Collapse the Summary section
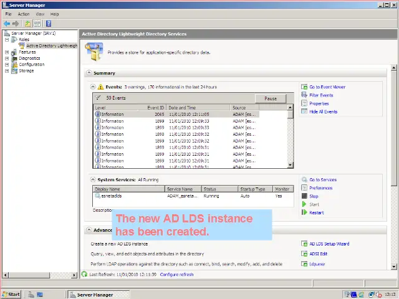Image resolution: width=399 pixels, height=299 pixels. pos(89,73)
